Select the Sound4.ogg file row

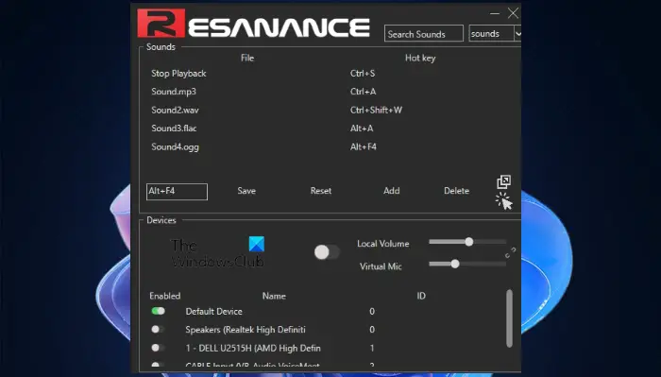(x=175, y=146)
